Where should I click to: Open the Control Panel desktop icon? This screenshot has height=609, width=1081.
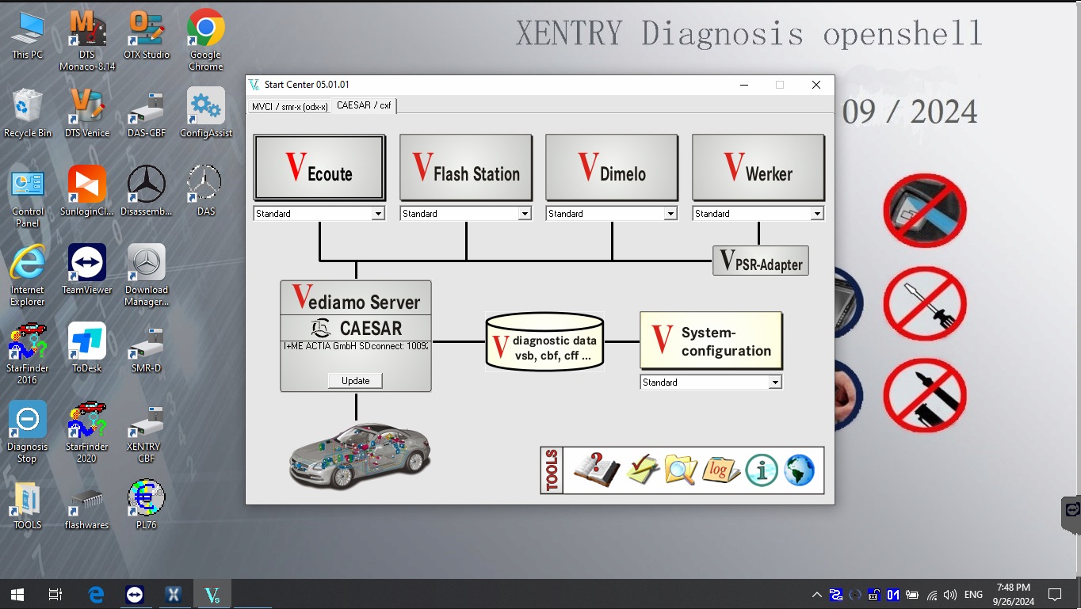(x=28, y=198)
